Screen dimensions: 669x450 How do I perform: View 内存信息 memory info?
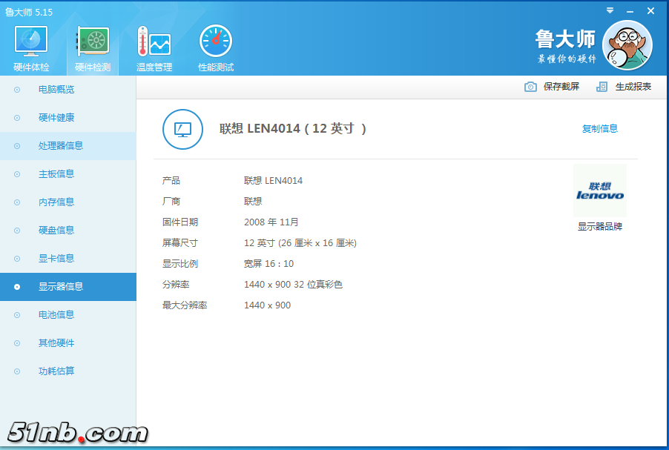(x=56, y=202)
